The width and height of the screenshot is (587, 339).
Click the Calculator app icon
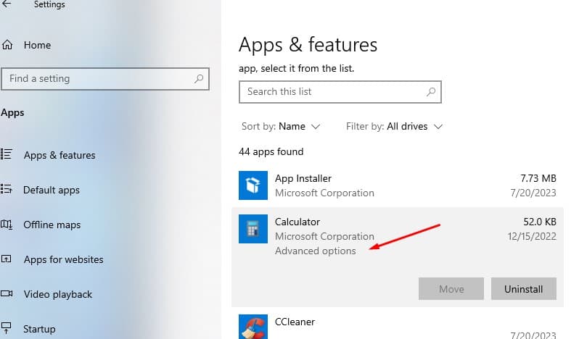[253, 229]
